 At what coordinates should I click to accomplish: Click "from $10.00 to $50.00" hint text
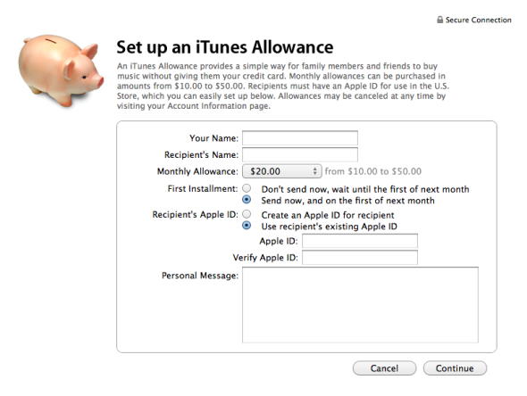click(x=373, y=171)
